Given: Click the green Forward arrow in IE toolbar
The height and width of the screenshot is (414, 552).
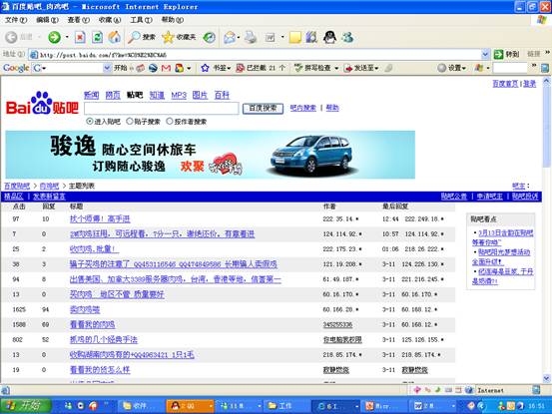Looking at the screenshot, I should [x=54, y=37].
